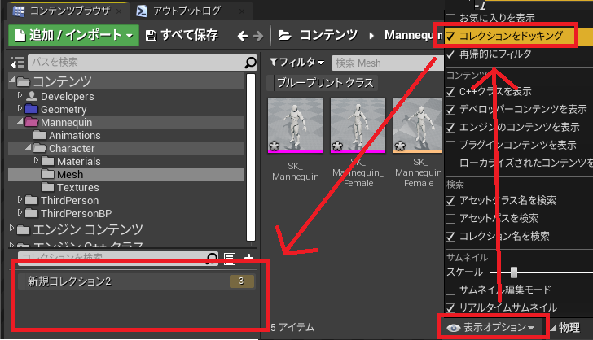This screenshot has width=593, height=340.
Task: Collapse the Mannequin folder arrow
Action: tap(20, 121)
